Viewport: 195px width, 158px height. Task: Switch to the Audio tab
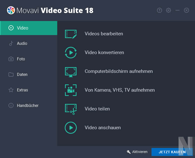pyautogui.click(x=29, y=44)
